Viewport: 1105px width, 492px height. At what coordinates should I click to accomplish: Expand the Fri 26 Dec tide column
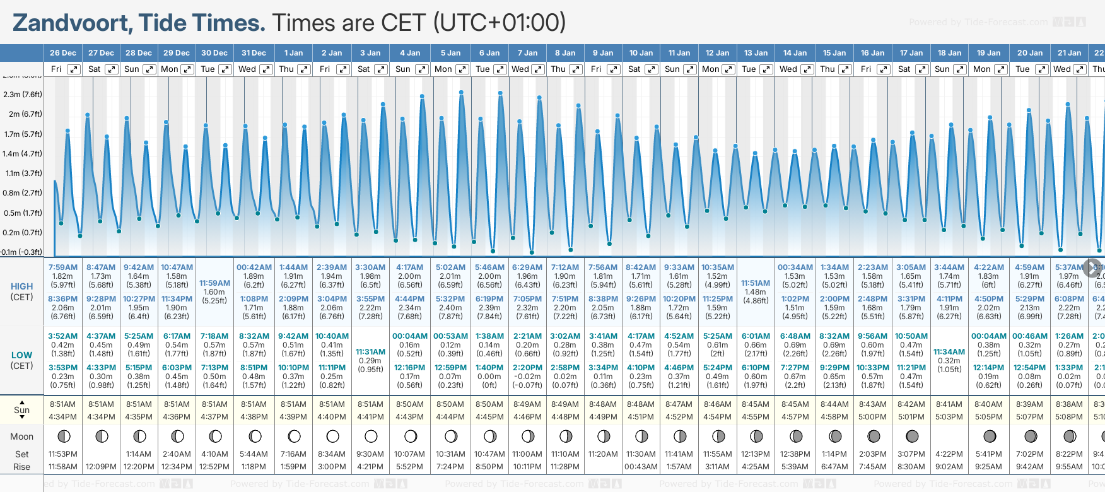74,69
